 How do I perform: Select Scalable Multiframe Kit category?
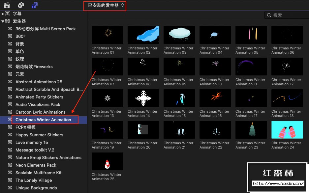[39, 173]
